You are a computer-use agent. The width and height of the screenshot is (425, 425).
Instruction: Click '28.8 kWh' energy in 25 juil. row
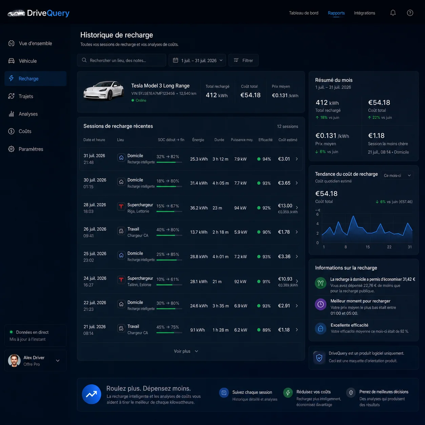[x=199, y=257]
